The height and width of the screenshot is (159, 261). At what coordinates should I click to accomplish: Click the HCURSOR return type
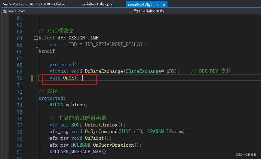(81, 145)
